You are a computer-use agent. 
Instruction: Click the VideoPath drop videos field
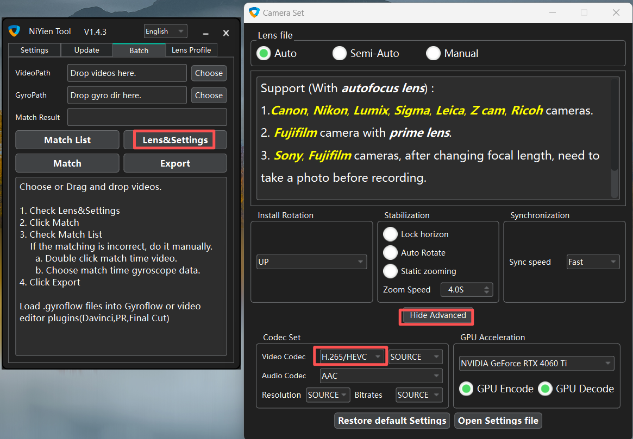click(127, 73)
